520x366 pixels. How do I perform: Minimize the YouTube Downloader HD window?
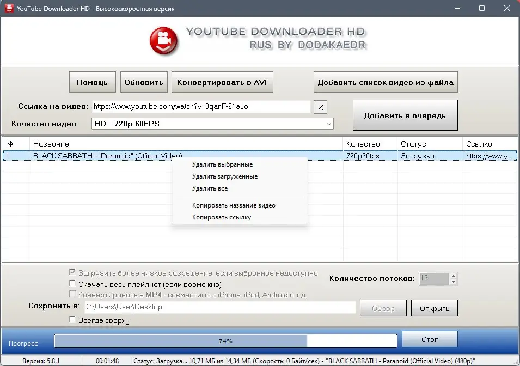coord(457,8)
